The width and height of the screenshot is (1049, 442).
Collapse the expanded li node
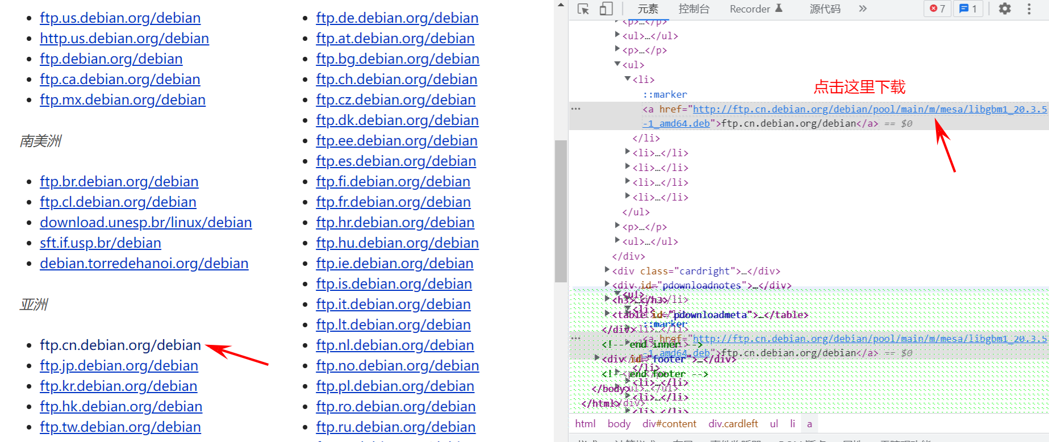628,79
